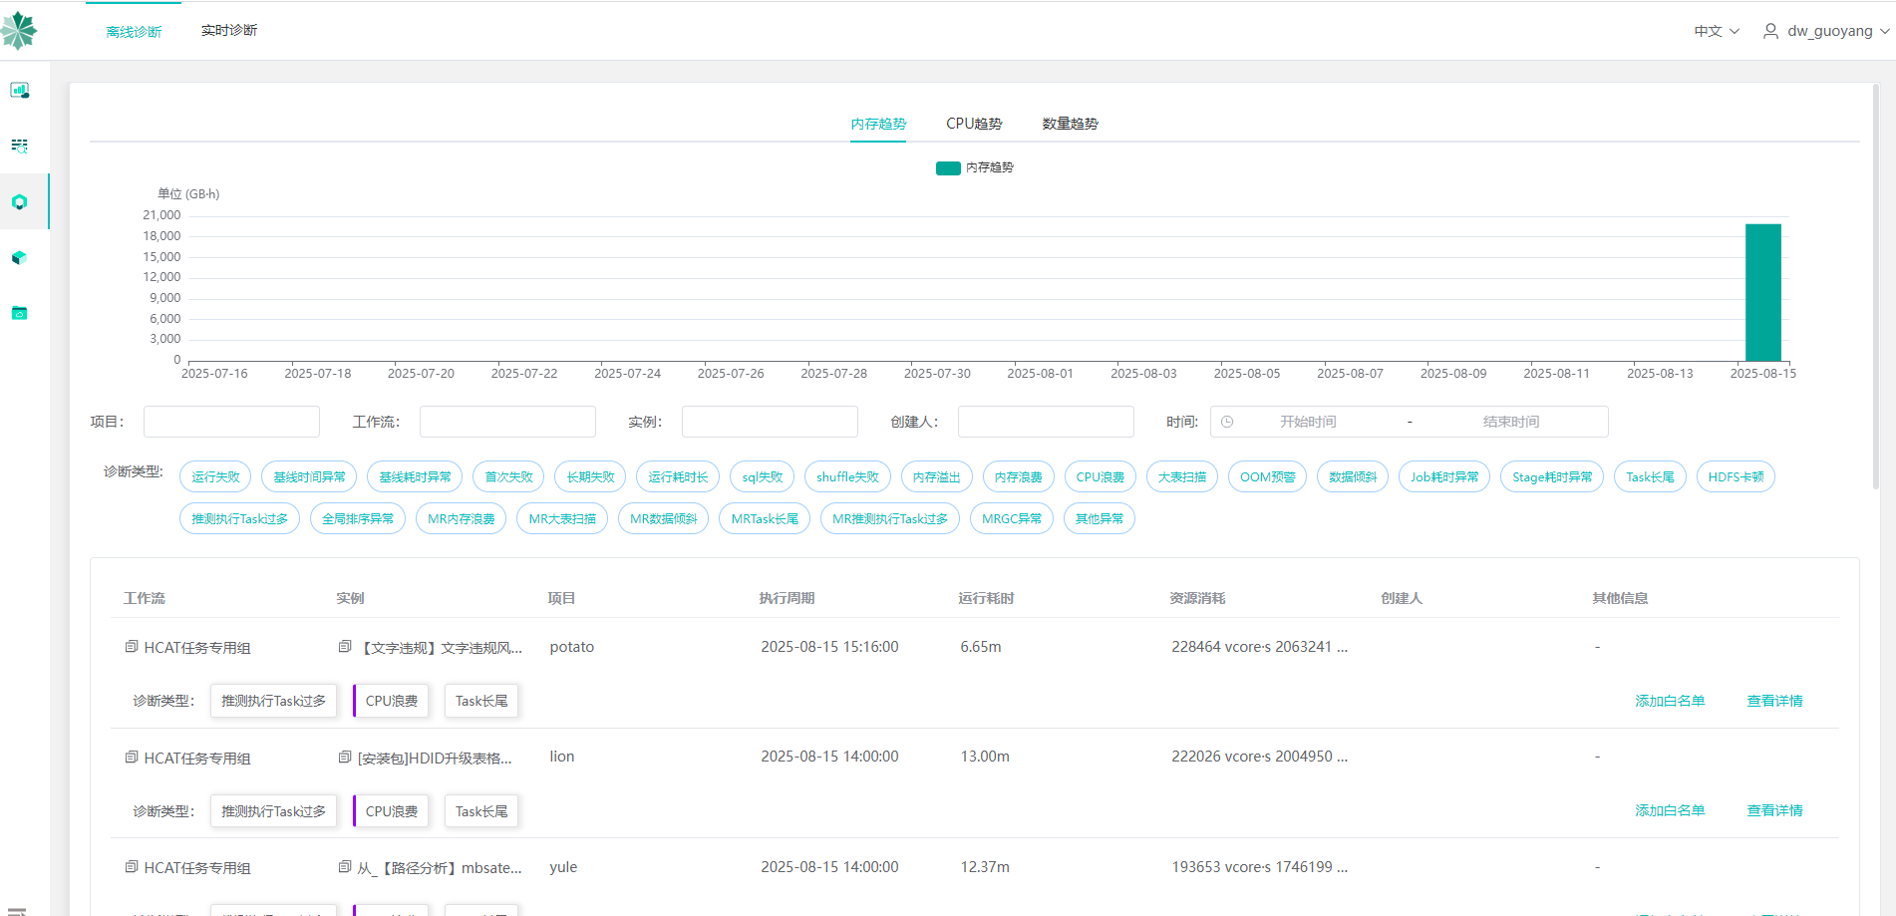Toggle 首次失败 diagnosis filter

pos(508,476)
